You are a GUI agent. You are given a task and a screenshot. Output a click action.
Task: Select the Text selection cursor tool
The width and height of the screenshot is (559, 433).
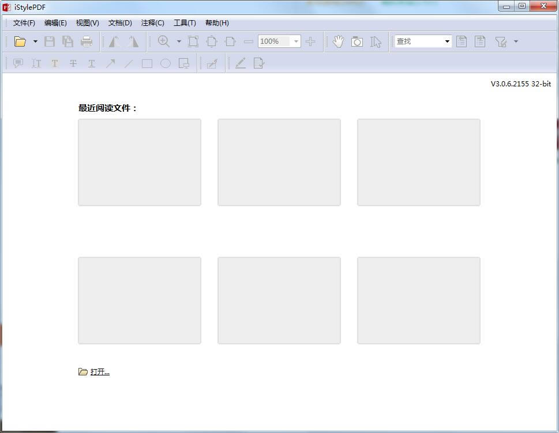[376, 41]
